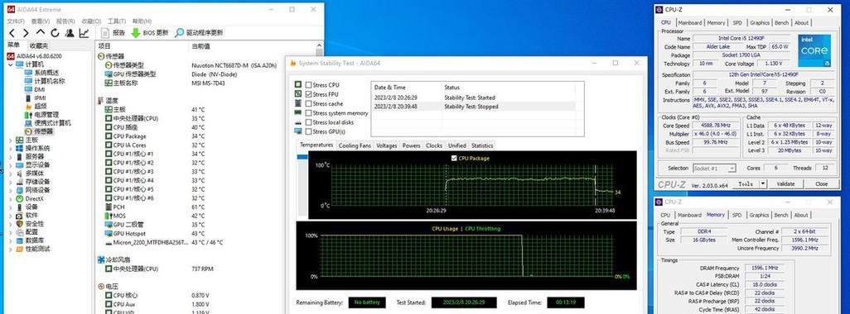This screenshot has width=850, height=314.
Task: Click the 多媒体 speaker icon
Action: pyautogui.click(x=20, y=174)
